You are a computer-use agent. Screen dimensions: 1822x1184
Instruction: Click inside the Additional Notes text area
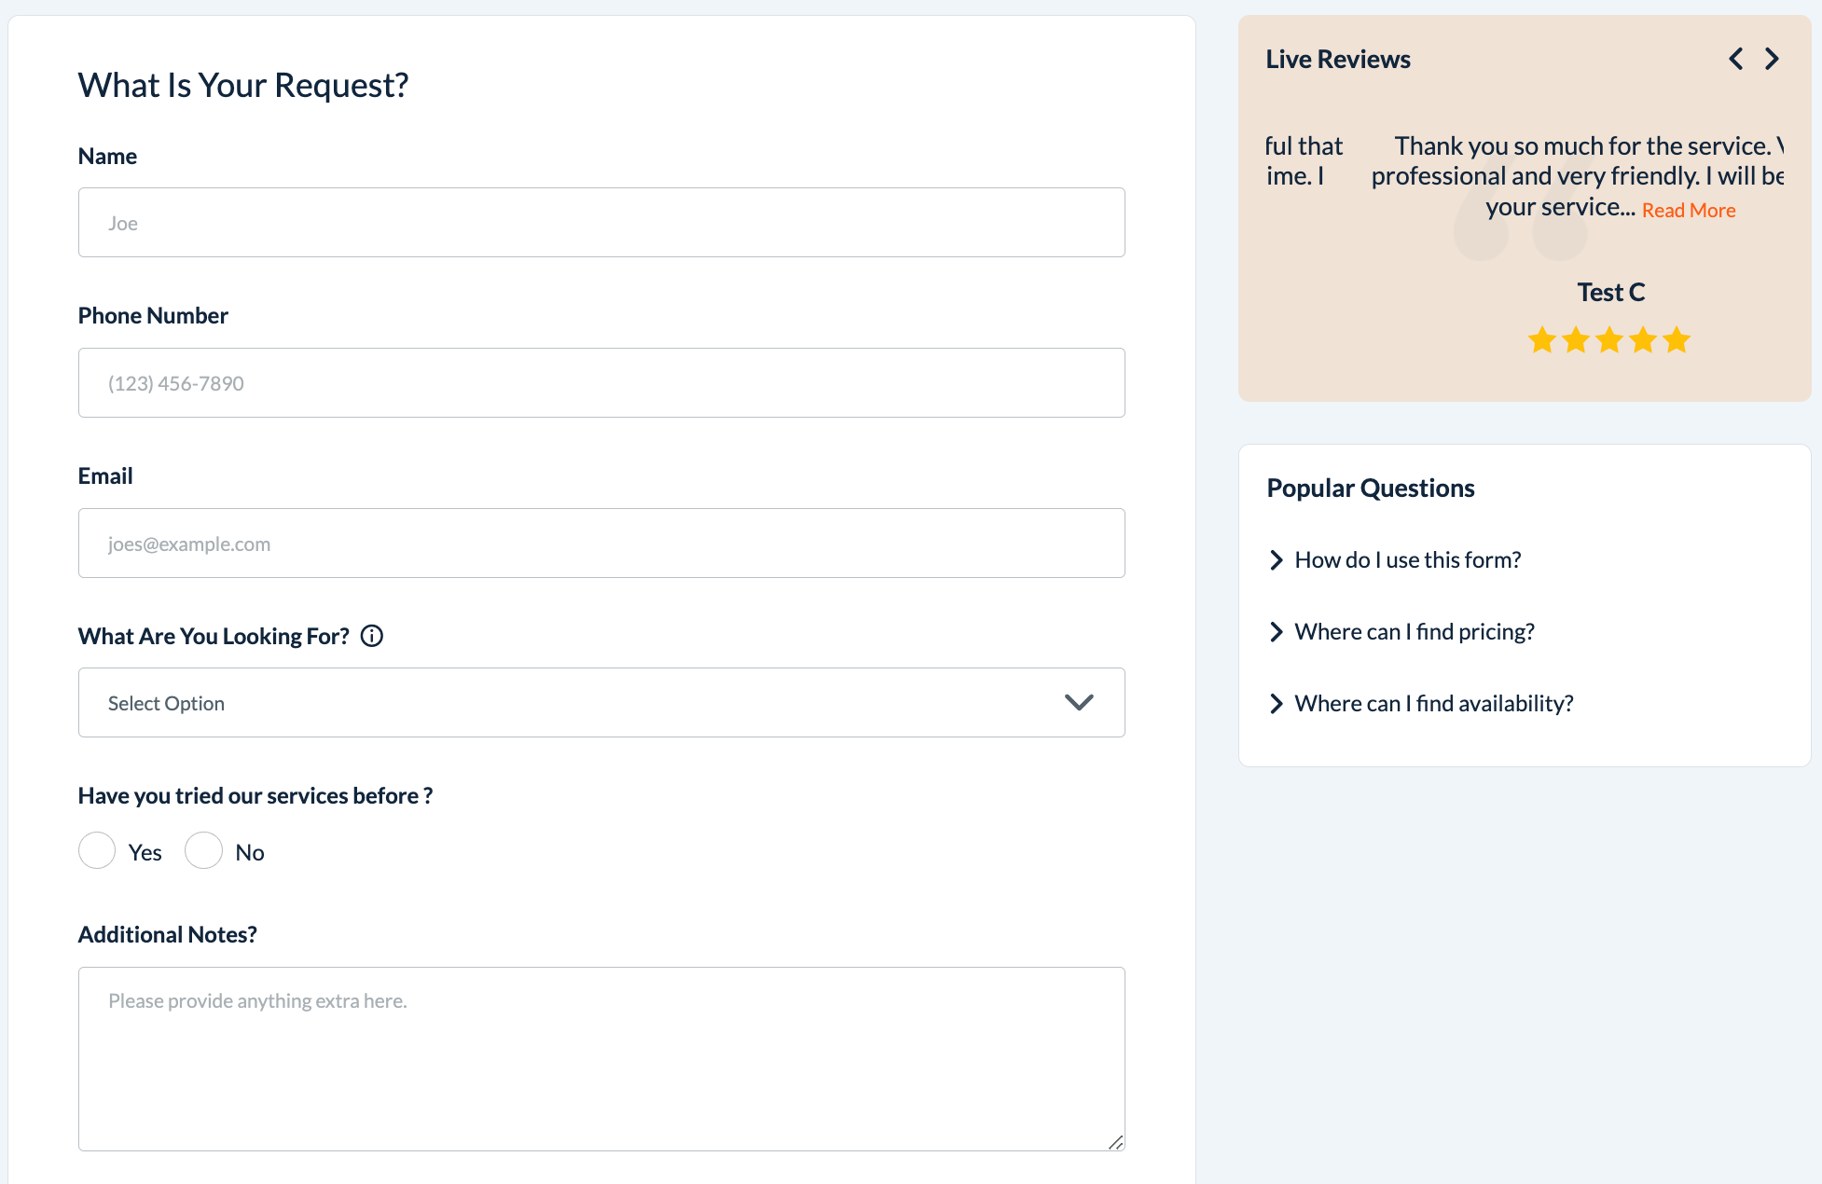(601, 1058)
